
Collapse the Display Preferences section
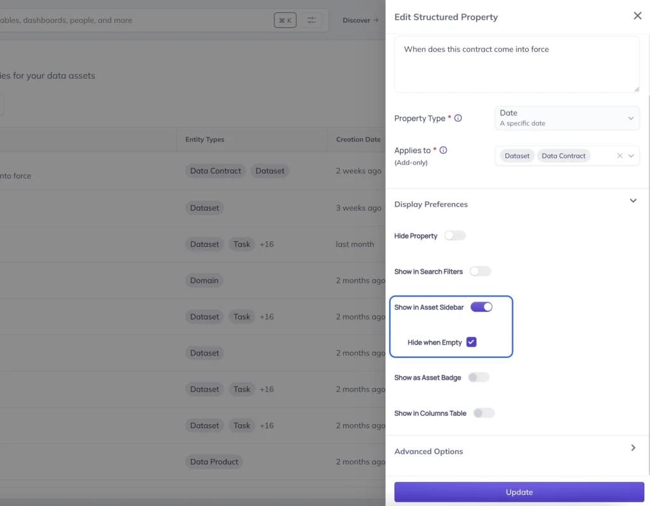(x=633, y=200)
